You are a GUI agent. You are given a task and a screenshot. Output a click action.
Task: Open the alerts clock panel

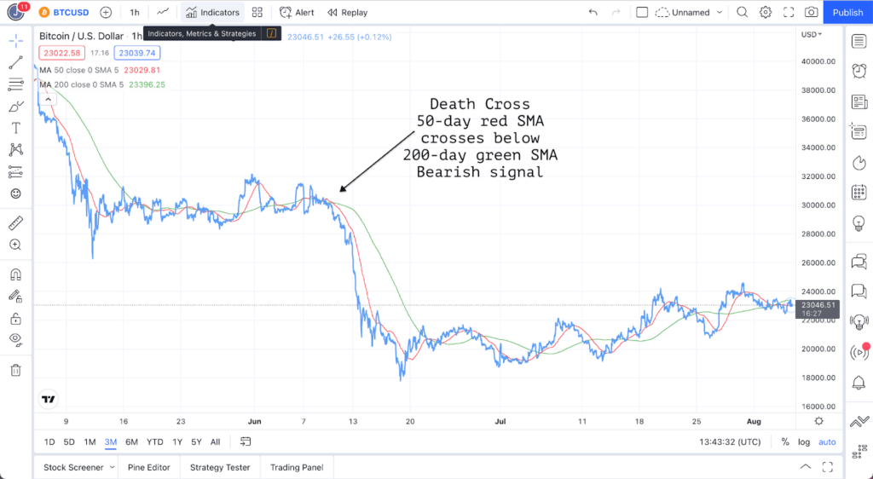[x=859, y=71]
